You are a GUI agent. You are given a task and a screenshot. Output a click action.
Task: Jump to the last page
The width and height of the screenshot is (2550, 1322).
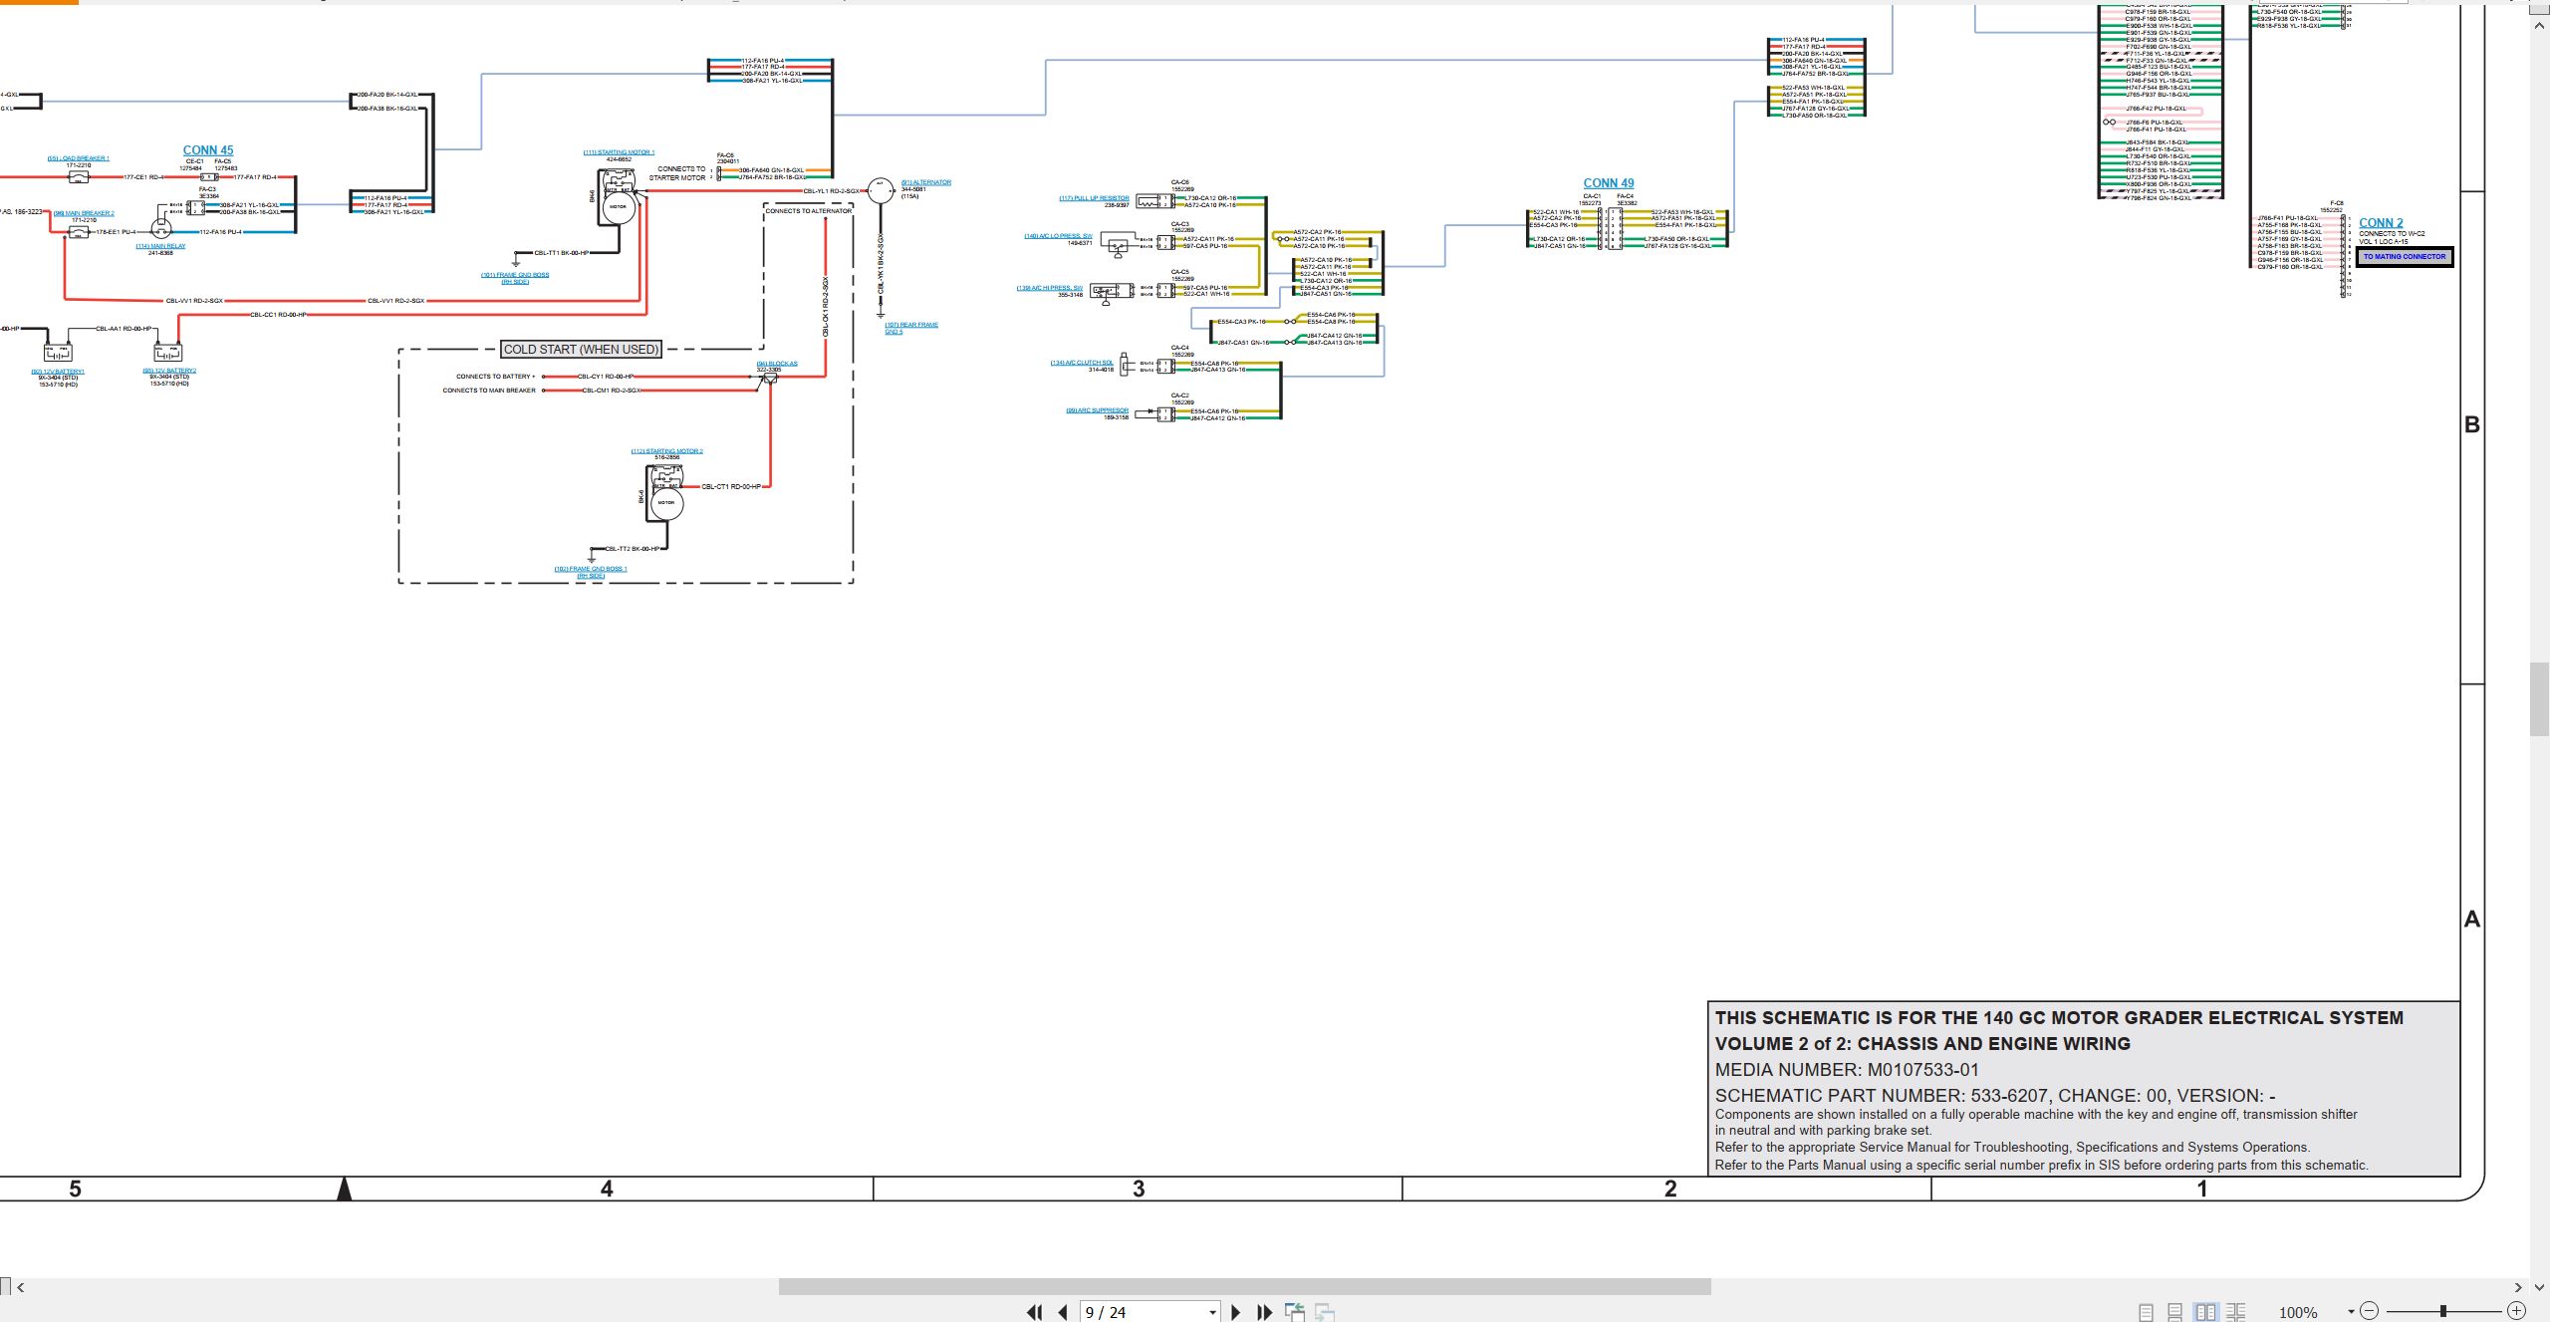[x=1265, y=1312]
